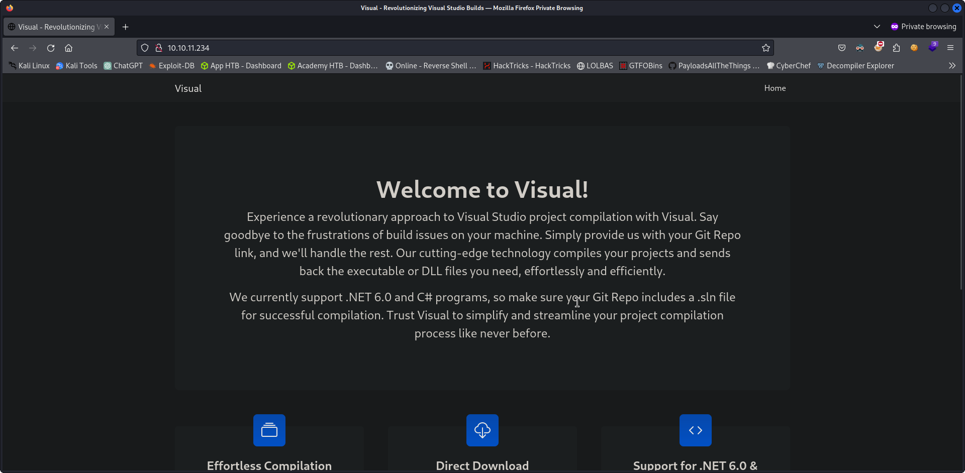
Task: Open the GTFOBins bookmark
Action: [x=641, y=66]
